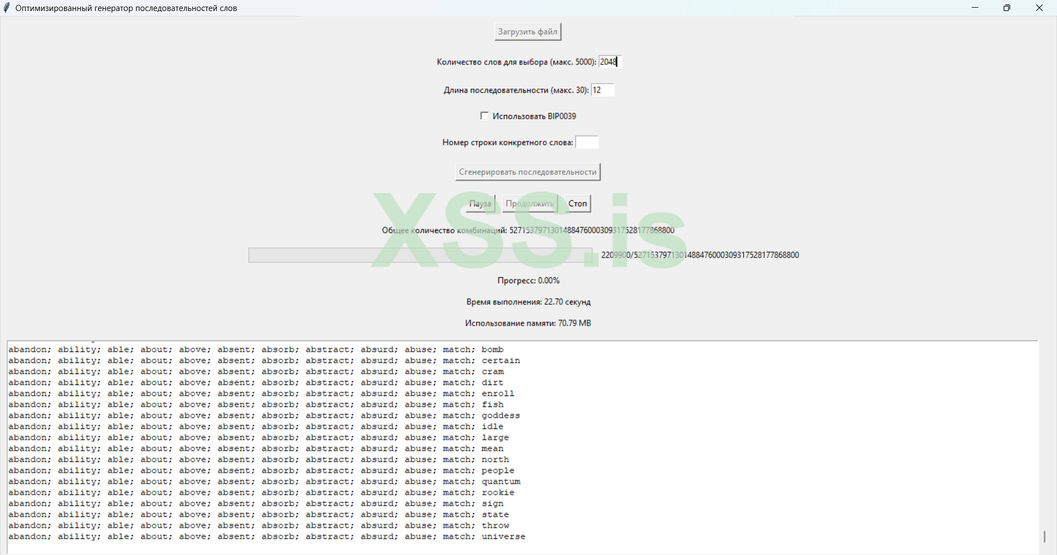Screen dimensions: 1057x555
Task: Select the word cram in output list
Action: coord(493,372)
